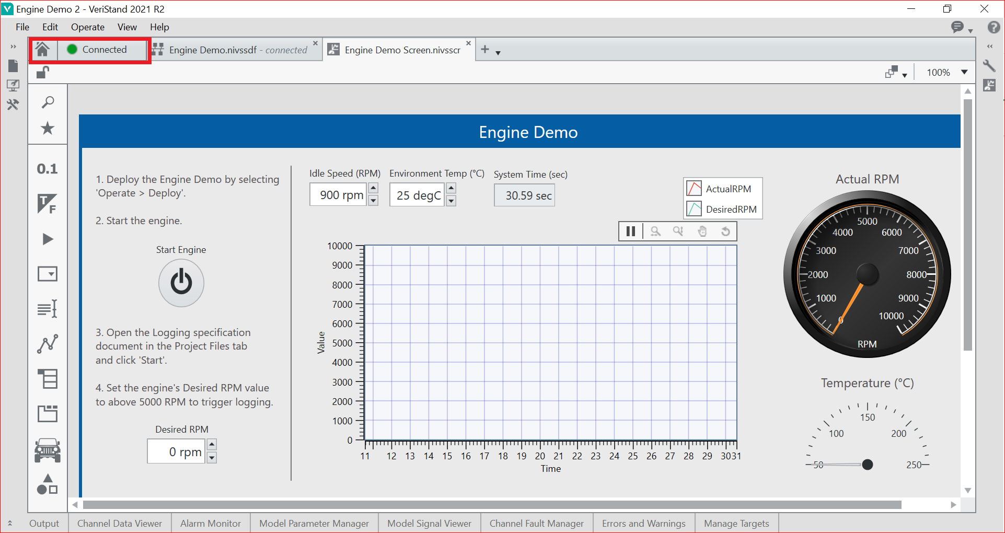Open the Model Parameter Manager tab
Viewport: 1005px width, 533px height.
[314, 524]
